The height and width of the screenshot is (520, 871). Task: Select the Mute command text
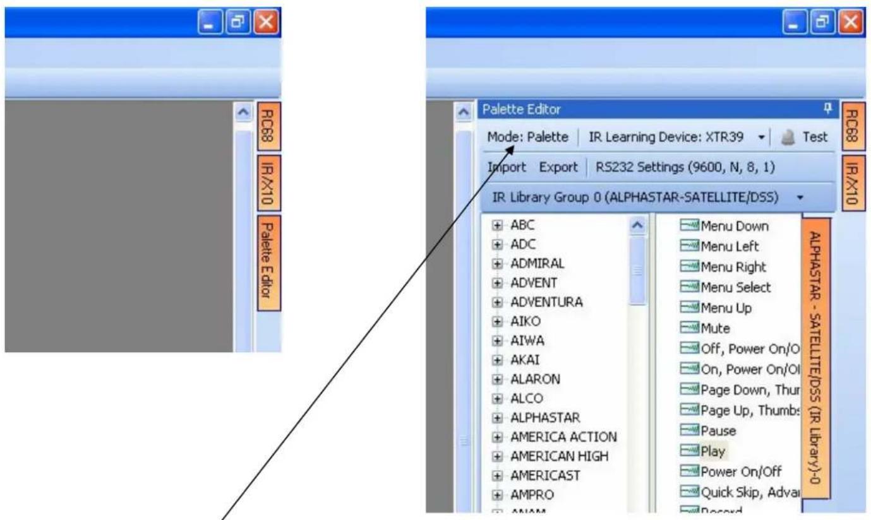[x=714, y=328]
